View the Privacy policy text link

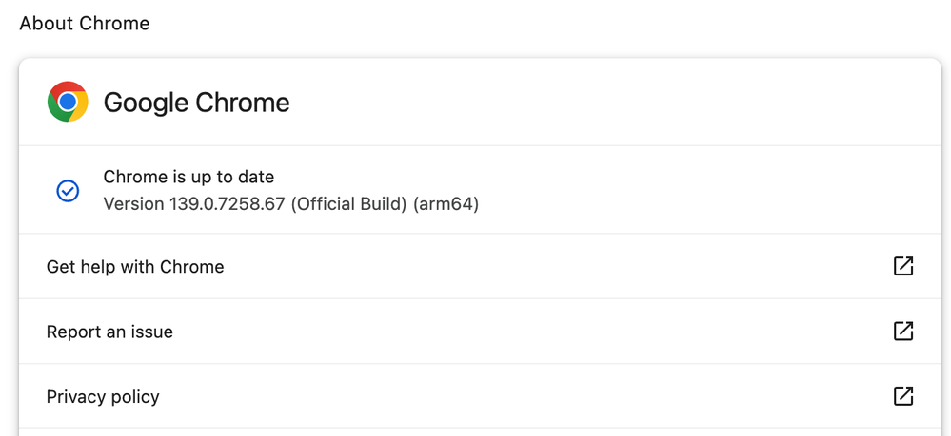[103, 397]
